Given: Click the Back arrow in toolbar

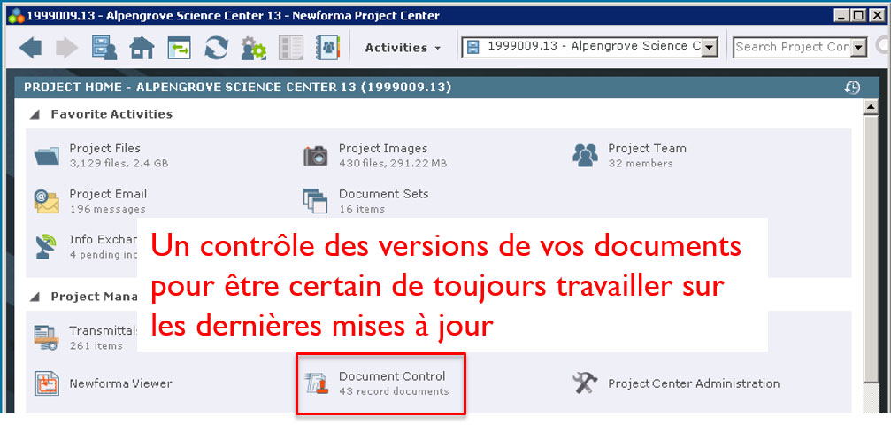Looking at the screenshot, I should (30, 48).
